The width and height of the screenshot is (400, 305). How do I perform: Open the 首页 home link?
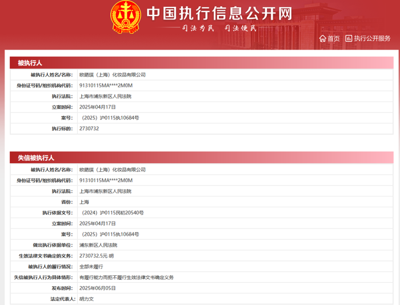[333, 39]
